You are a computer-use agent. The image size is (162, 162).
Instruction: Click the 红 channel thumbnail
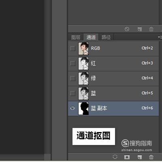(83, 64)
